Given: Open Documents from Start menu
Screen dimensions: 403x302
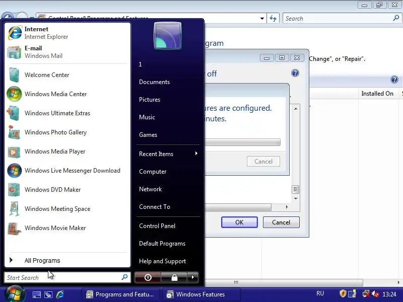Looking at the screenshot, I should click(x=155, y=82).
